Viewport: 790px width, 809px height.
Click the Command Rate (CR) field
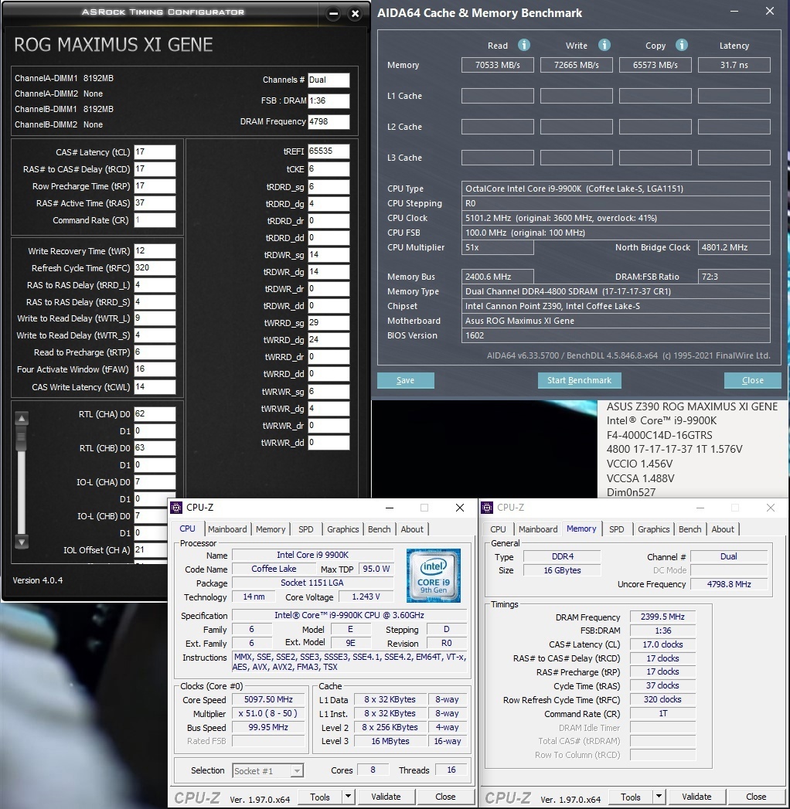[155, 220]
